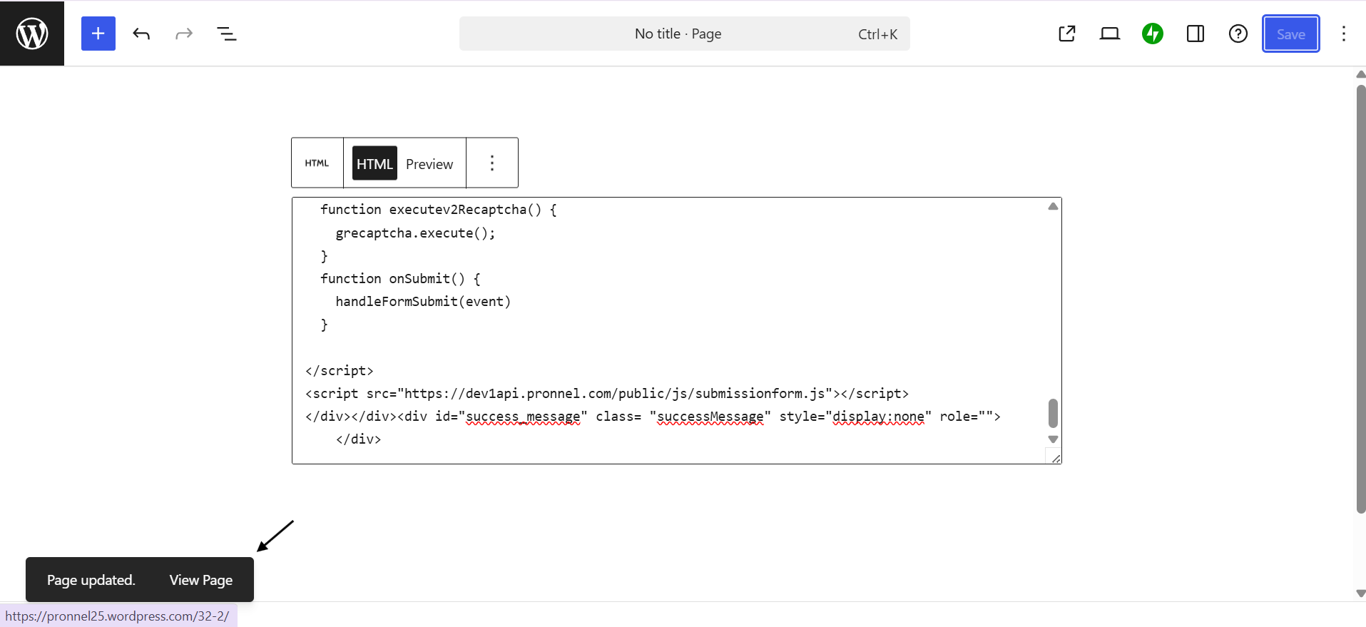Click the textarea resize handle
This screenshot has height=627, width=1366.
point(1054,457)
